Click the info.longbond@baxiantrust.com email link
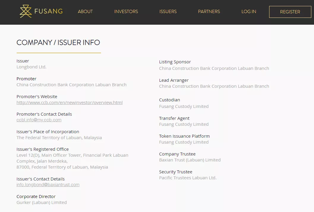The width and height of the screenshot is (314, 212). [48, 185]
